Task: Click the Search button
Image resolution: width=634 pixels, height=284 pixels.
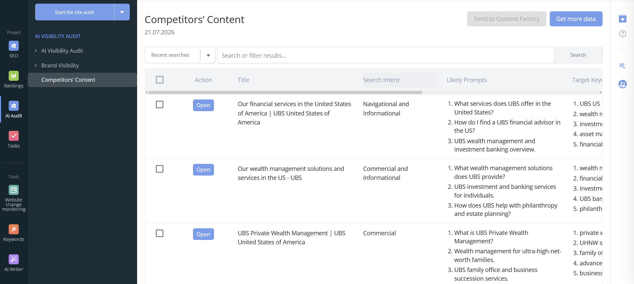Action: pyautogui.click(x=578, y=55)
